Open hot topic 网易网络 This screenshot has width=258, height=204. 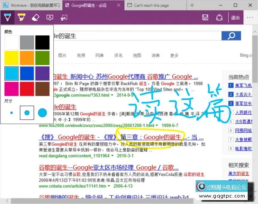pos(243,131)
